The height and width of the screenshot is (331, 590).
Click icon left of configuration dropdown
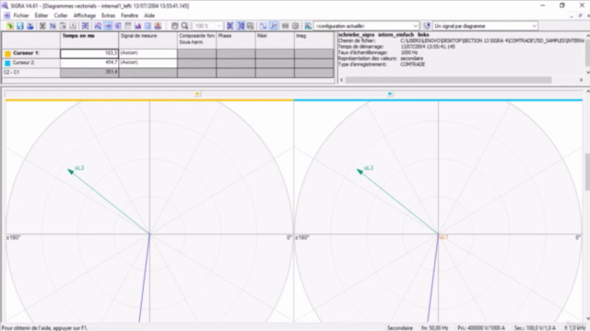308,26
